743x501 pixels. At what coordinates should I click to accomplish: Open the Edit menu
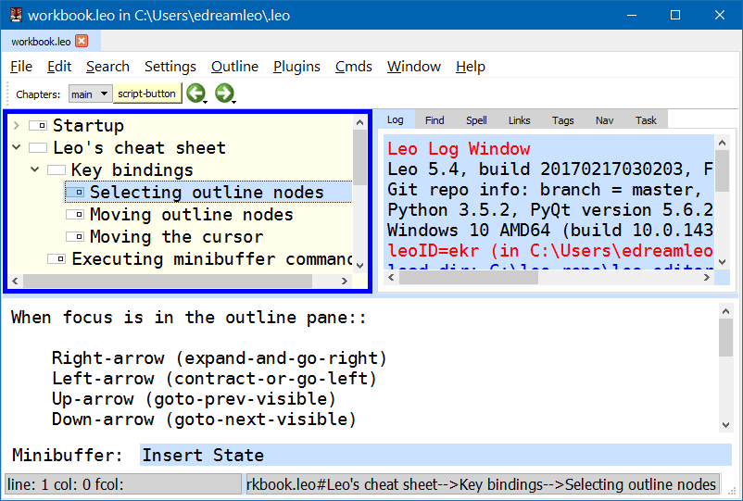click(x=59, y=67)
